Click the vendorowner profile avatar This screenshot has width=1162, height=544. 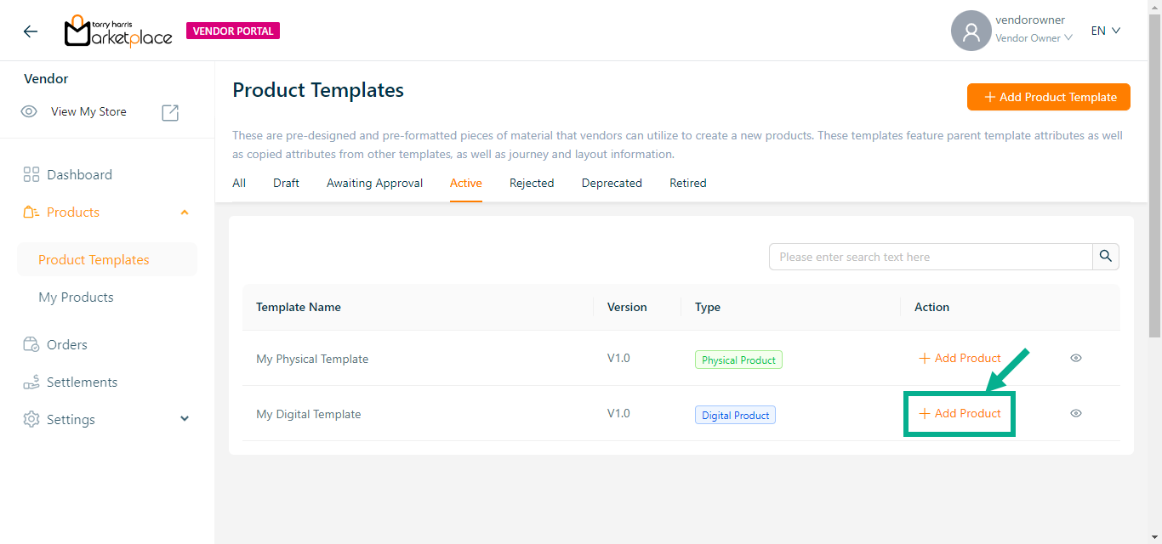971,31
